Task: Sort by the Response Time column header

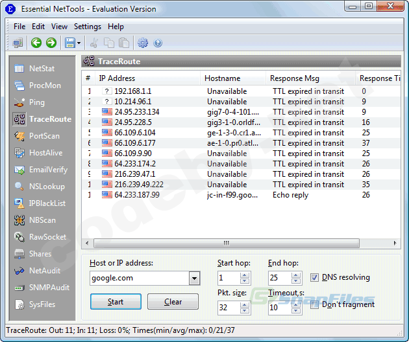Action: [x=378, y=78]
